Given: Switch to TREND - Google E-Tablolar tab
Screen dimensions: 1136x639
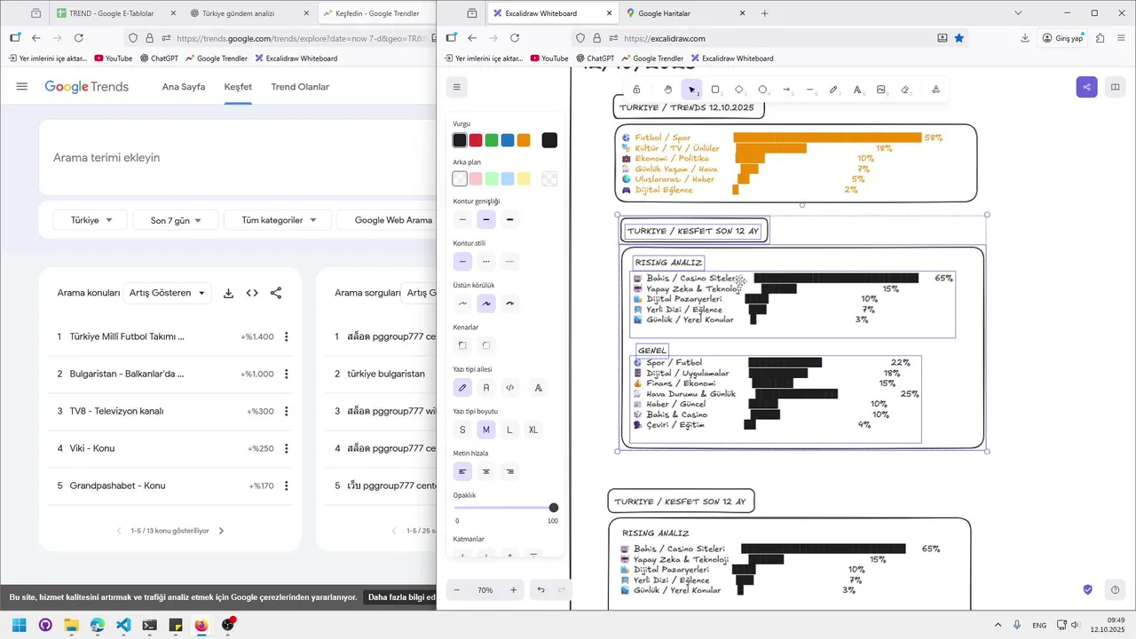Looking at the screenshot, I should pyautogui.click(x=116, y=13).
